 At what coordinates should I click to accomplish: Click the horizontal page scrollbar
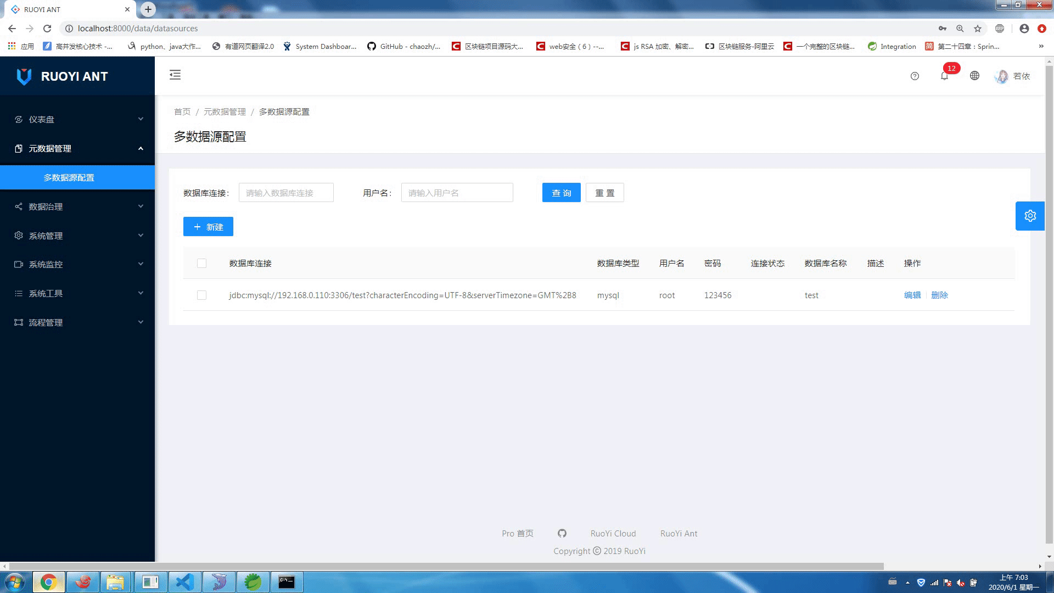[x=446, y=566]
